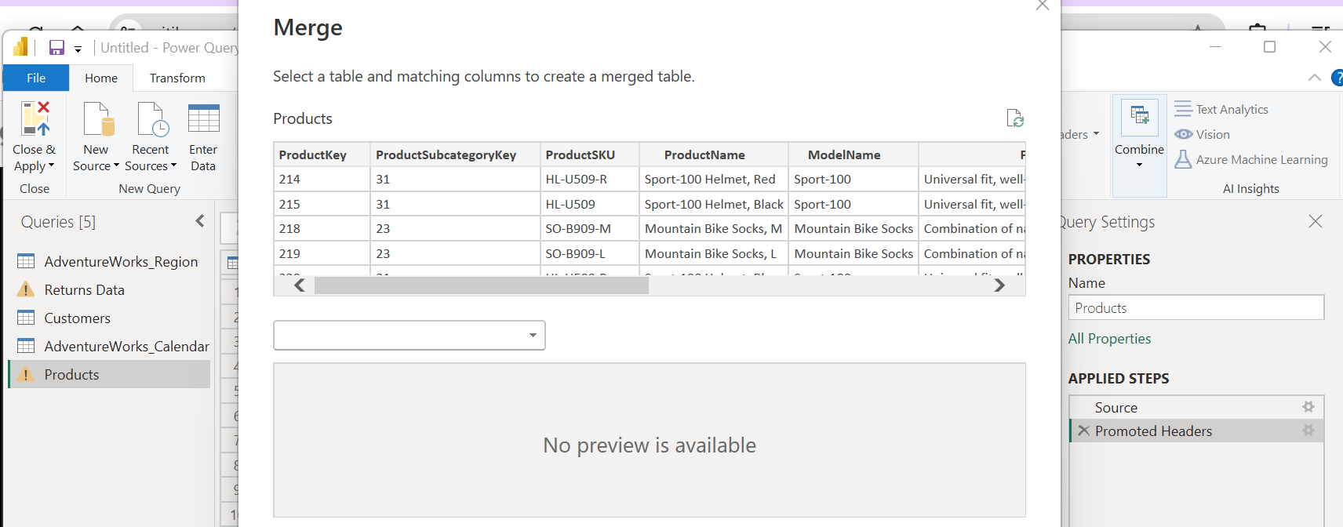Open the Close & Apply dropdown arrow
The width and height of the screenshot is (1343, 527).
[x=52, y=165]
